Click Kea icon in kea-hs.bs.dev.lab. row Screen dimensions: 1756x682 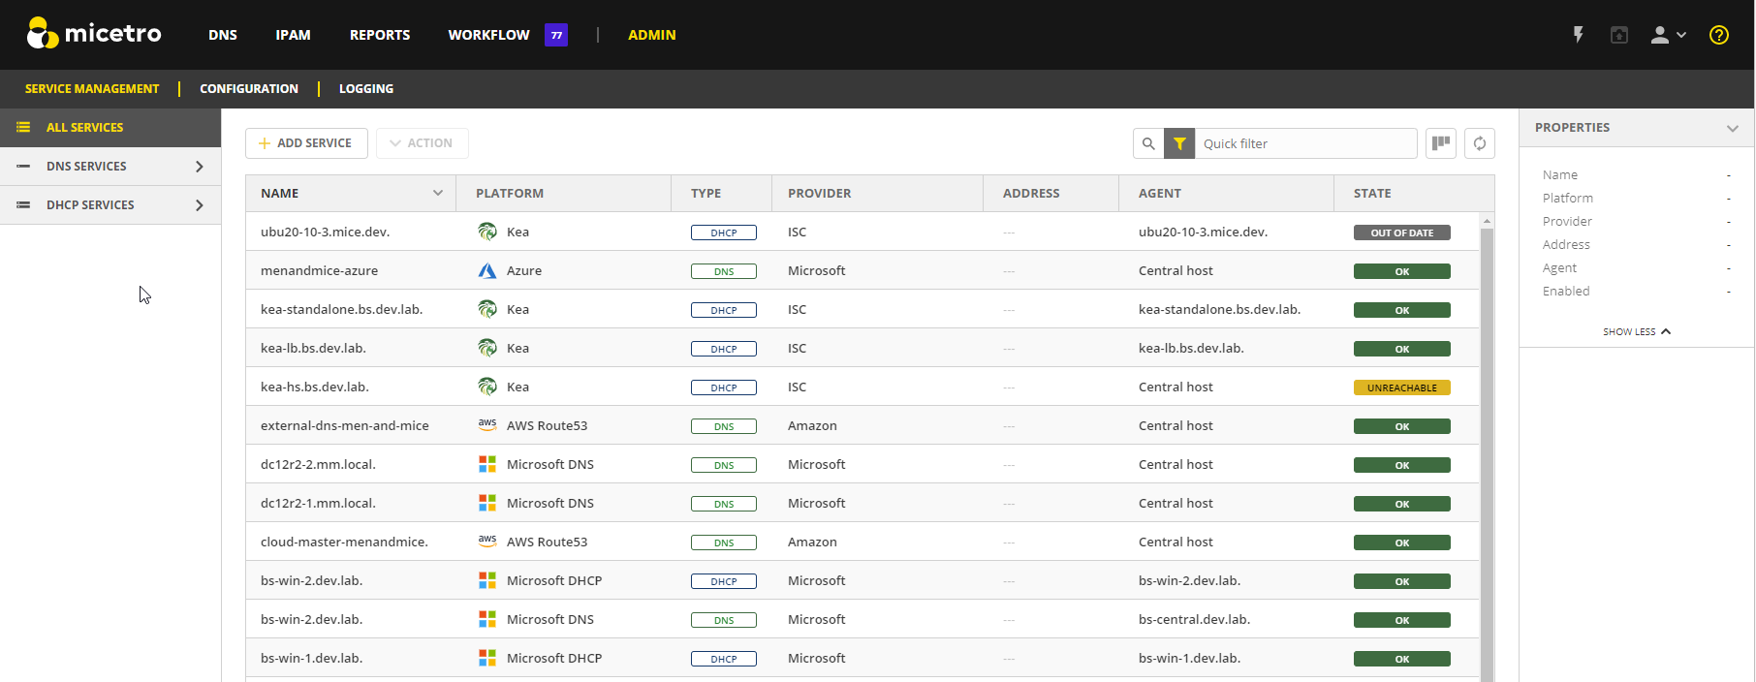point(487,387)
